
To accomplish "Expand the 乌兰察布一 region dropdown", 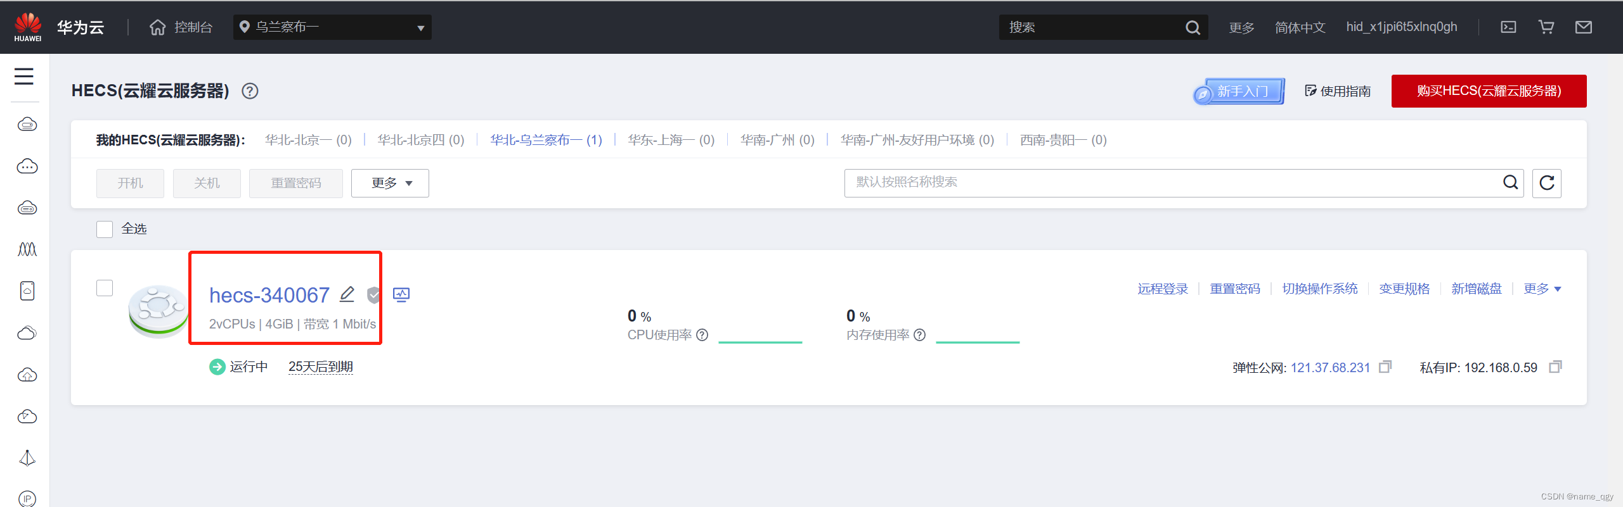I will tap(332, 27).
